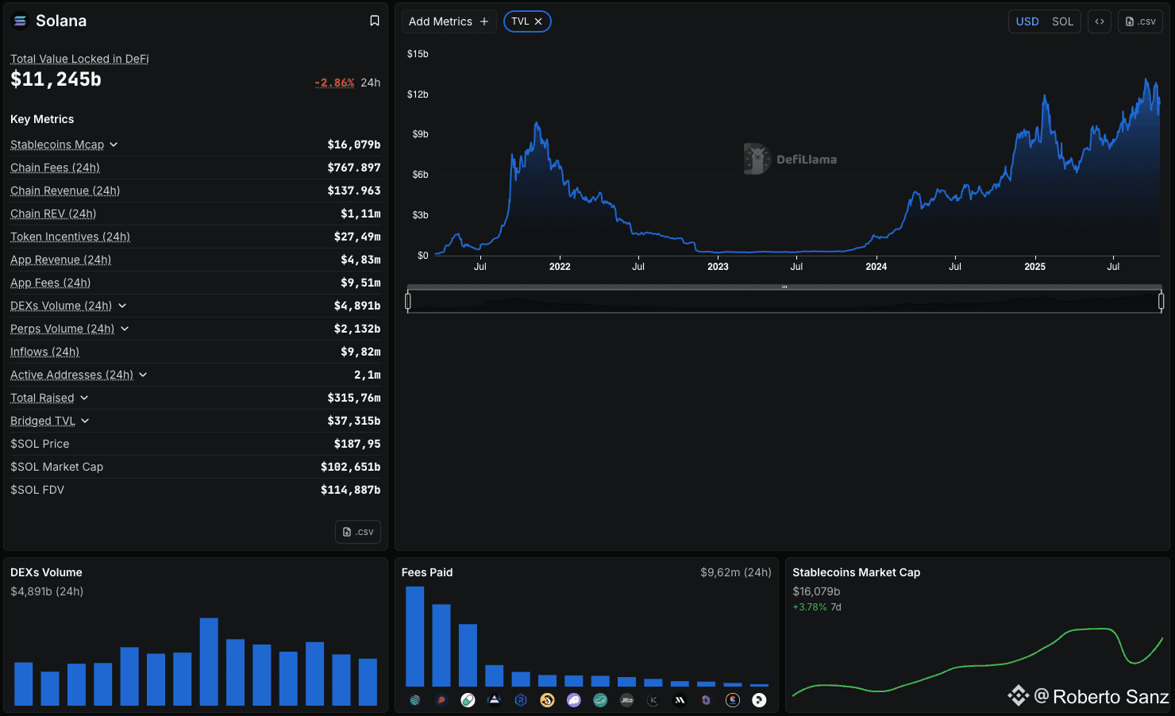Select the Jito protocol icon

[x=627, y=700]
